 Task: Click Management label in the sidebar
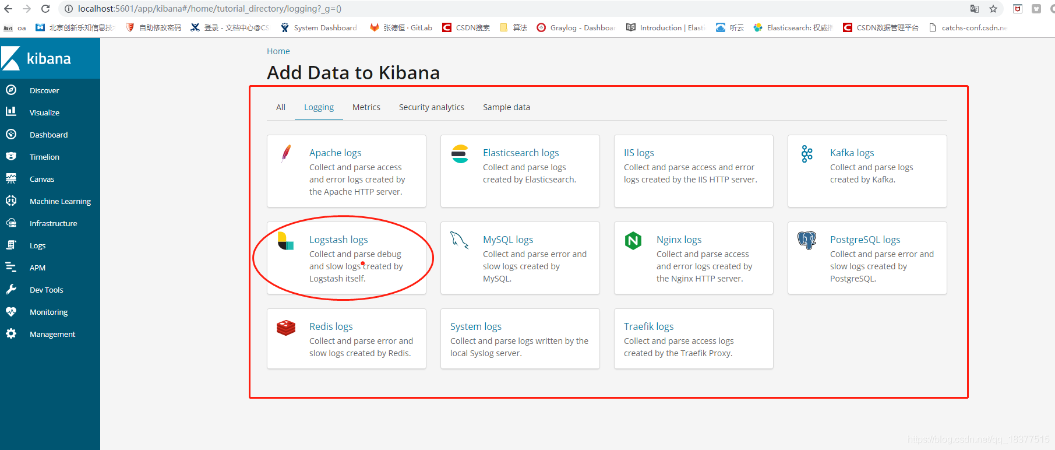(52, 334)
